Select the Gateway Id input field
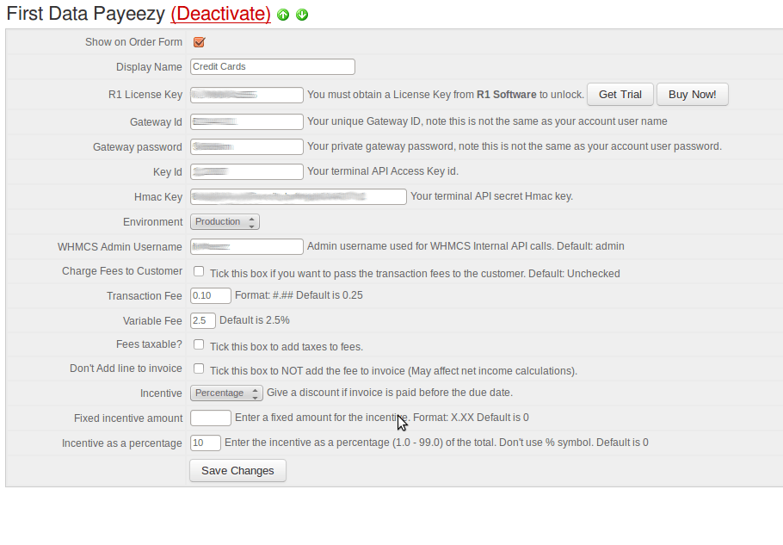Viewport: 783px width, 545px height. [x=247, y=121]
